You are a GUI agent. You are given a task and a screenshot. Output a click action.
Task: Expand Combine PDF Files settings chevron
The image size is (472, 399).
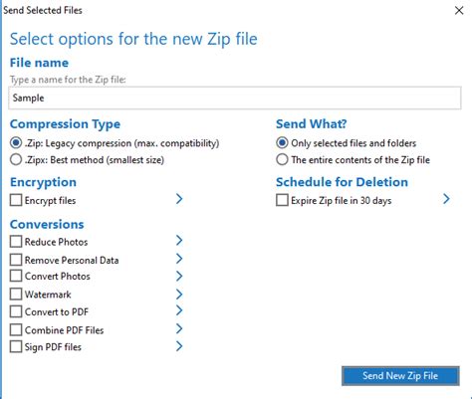(x=179, y=329)
